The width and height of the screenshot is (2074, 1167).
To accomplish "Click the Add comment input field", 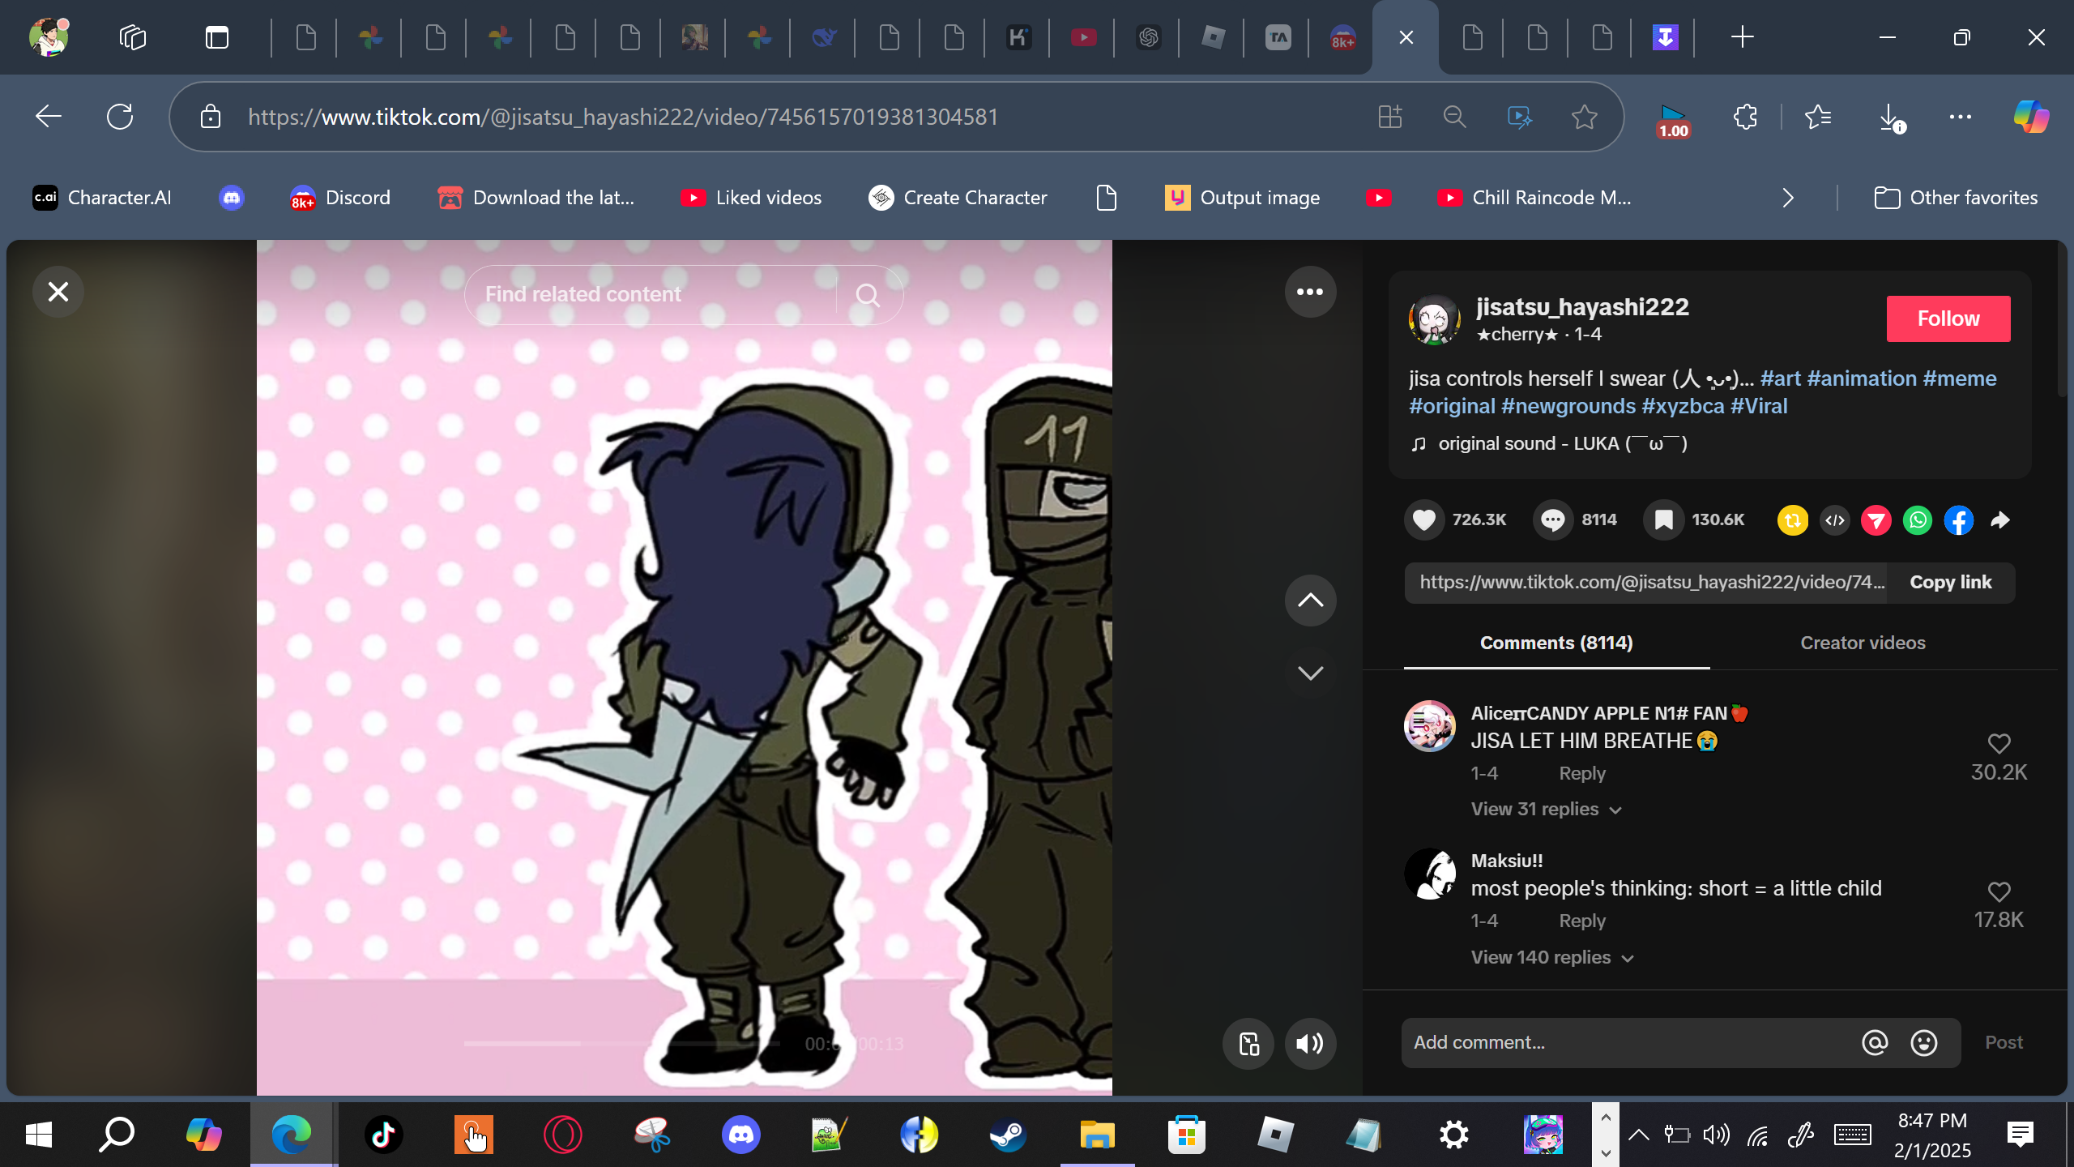I will click(1628, 1043).
